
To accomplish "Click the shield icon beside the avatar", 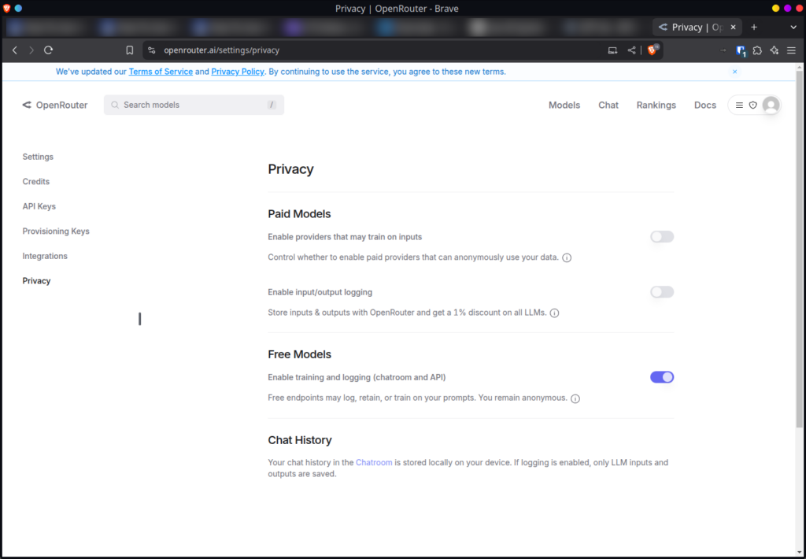I will (753, 105).
